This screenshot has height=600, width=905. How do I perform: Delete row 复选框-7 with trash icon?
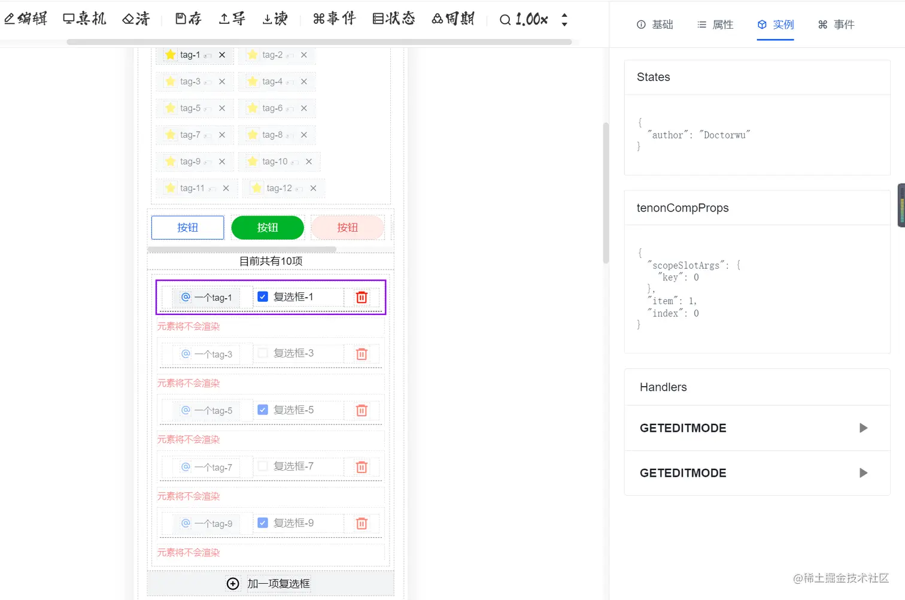[362, 467]
